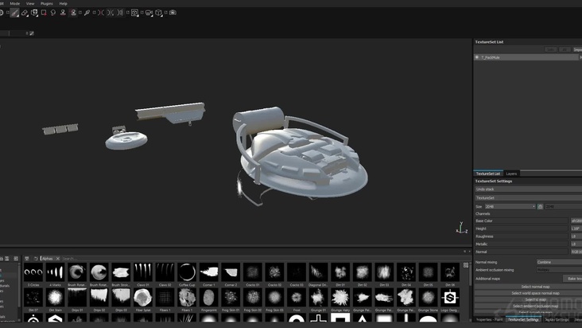Toggle the texture size lock icon
Screen dimensions: 582x328
click(540, 206)
